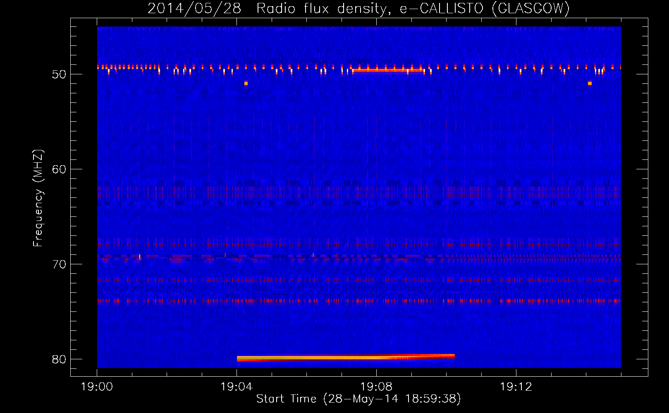
Task: Click the 'Frequency (MHZ)' axis label
Action: click(x=38, y=198)
